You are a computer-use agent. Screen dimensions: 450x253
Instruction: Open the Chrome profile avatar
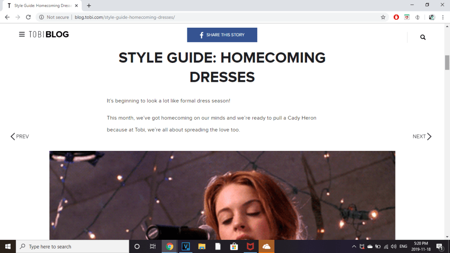[432, 17]
